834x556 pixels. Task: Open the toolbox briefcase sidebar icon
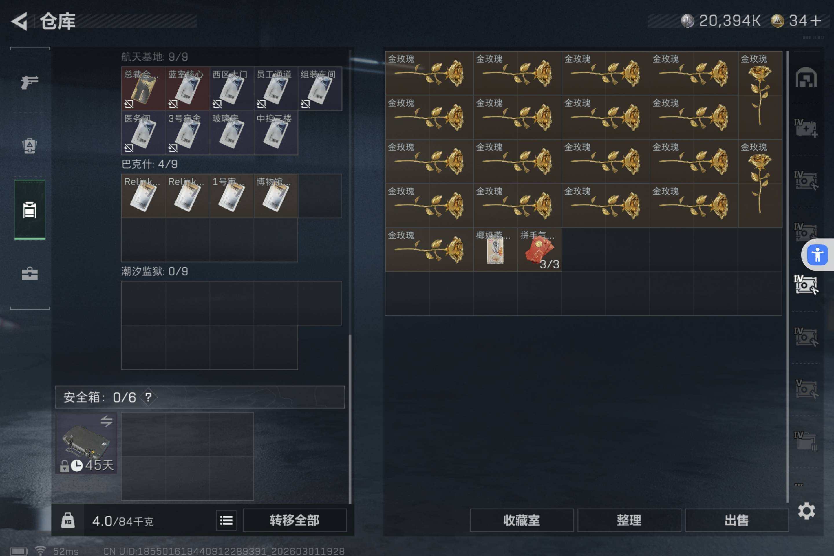click(x=30, y=273)
